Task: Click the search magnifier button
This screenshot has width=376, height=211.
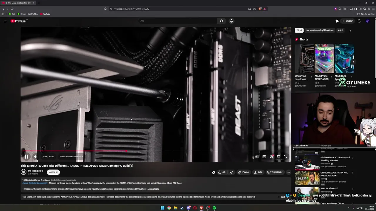Action: click(221, 21)
